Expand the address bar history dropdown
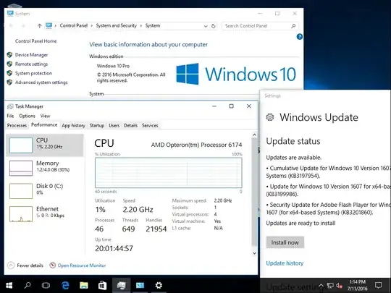Image resolution: width=391 pixels, height=293 pixels. pyautogui.click(x=206, y=26)
